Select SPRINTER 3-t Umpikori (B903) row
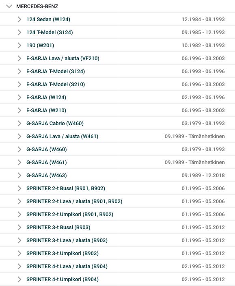The width and height of the screenshot is (235, 286). point(118,253)
